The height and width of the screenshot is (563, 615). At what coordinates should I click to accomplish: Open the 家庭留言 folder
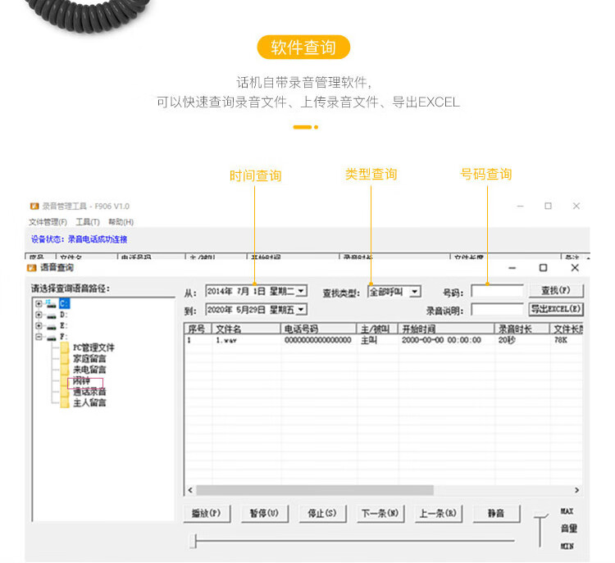click(x=89, y=358)
